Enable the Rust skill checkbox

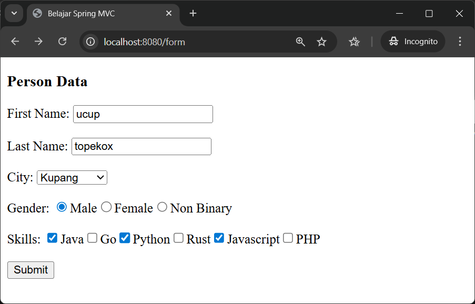(x=178, y=238)
